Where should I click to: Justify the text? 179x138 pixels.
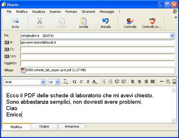tap(153, 82)
